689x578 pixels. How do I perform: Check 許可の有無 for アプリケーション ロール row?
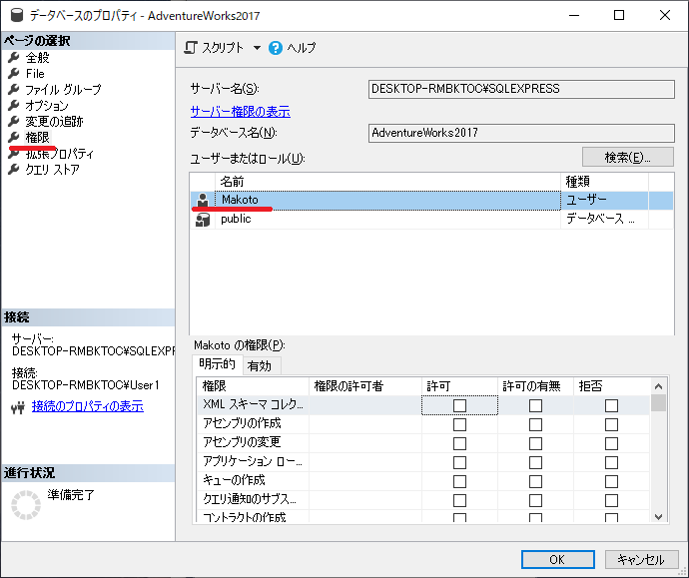click(535, 462)
